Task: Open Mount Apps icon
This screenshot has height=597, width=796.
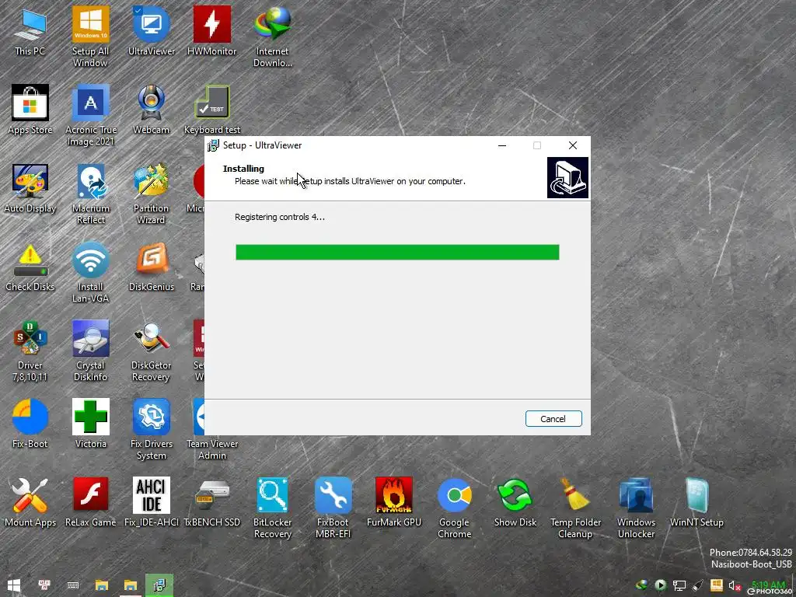Action: click(30, 503)
